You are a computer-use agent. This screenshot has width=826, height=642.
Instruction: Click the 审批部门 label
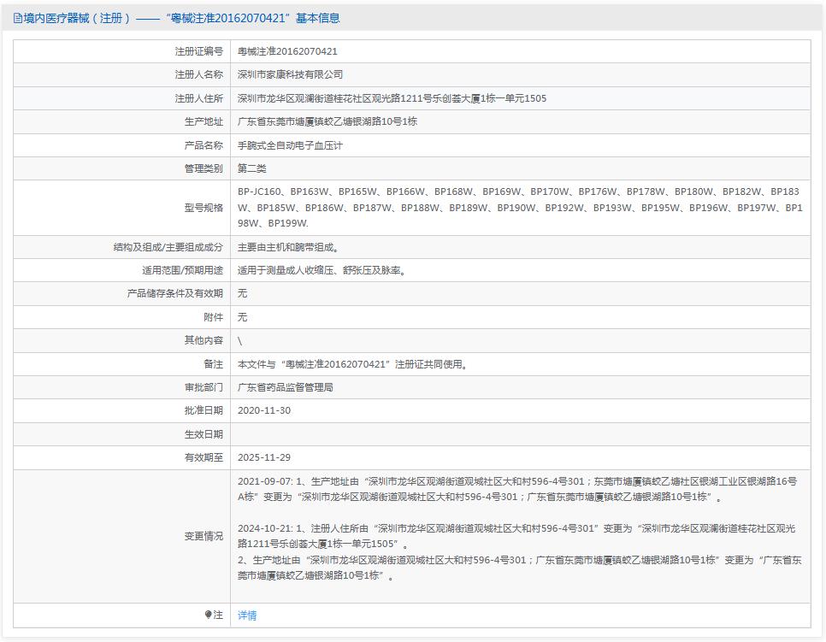[x=204, y=387]
